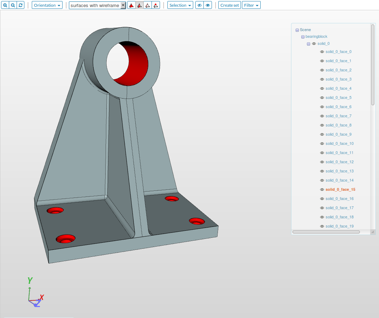
Task: Reset the view with the refresh icon
Action: pyautogui.click(x=20, y=5)
